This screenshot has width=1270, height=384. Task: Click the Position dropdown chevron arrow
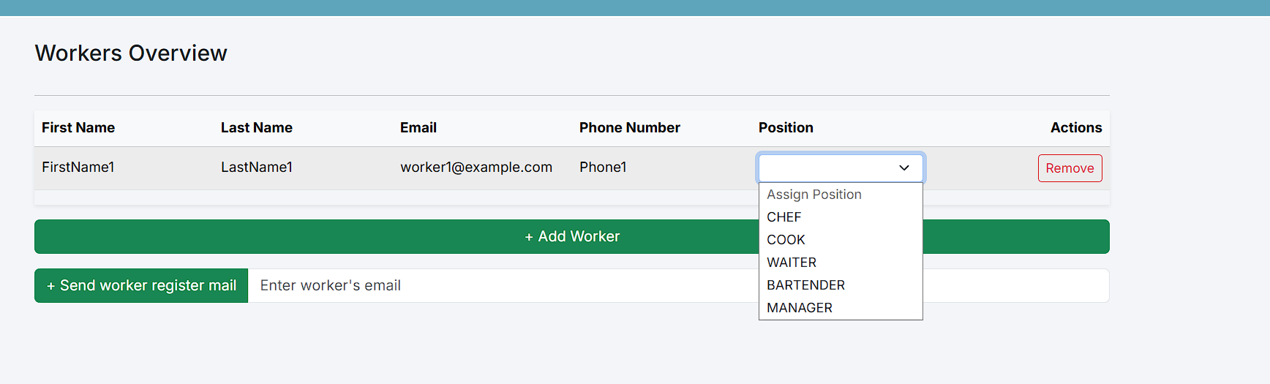tap(904, 168)
